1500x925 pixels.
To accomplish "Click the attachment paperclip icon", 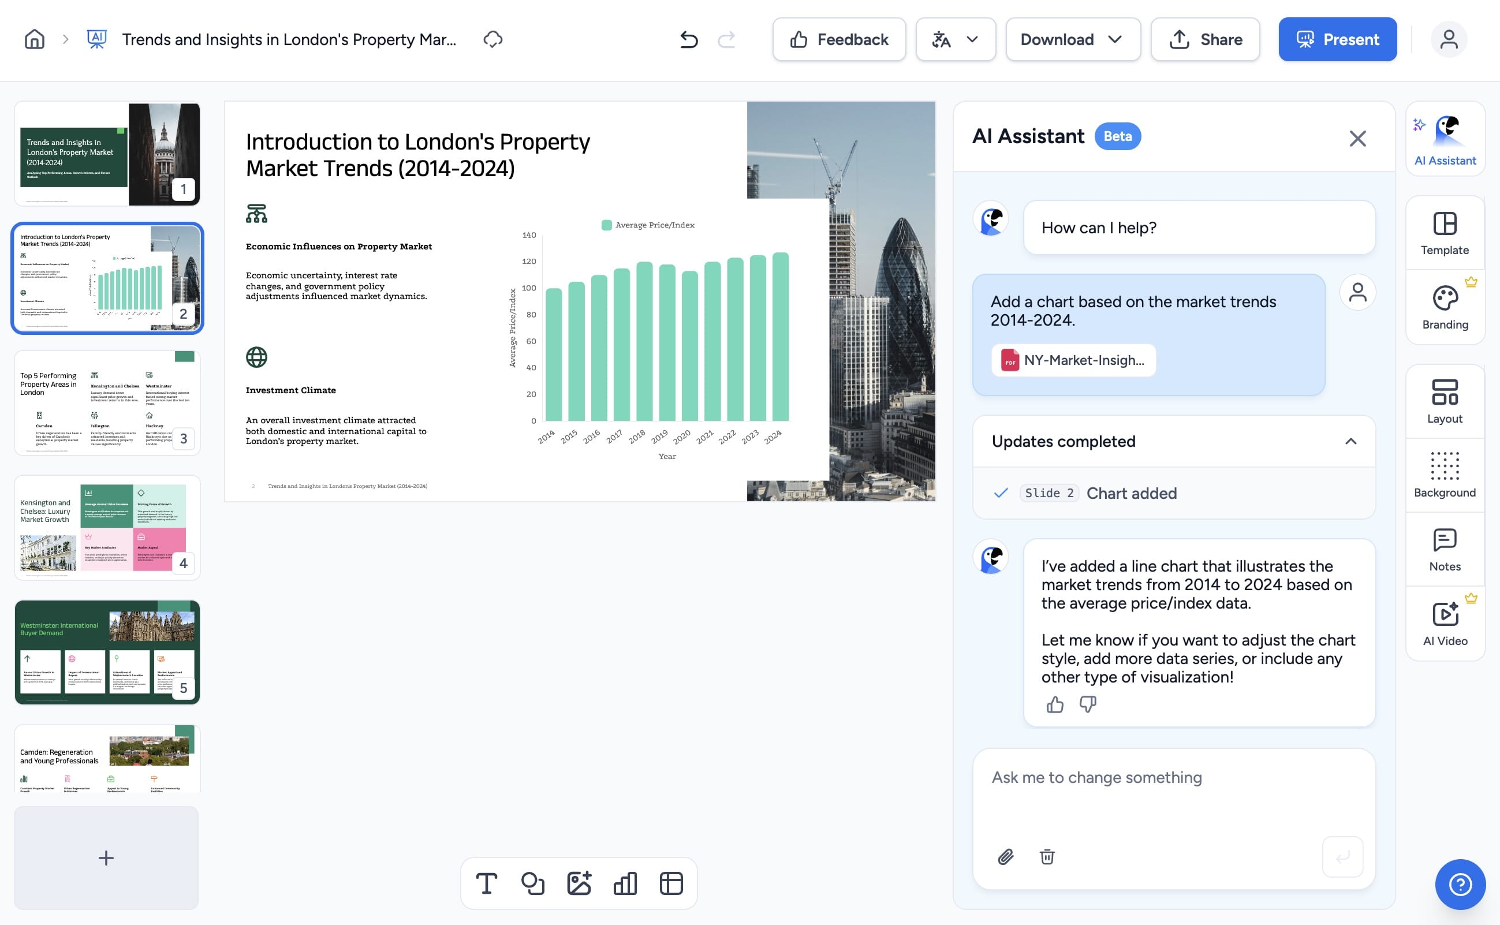I will point(1006,856).
